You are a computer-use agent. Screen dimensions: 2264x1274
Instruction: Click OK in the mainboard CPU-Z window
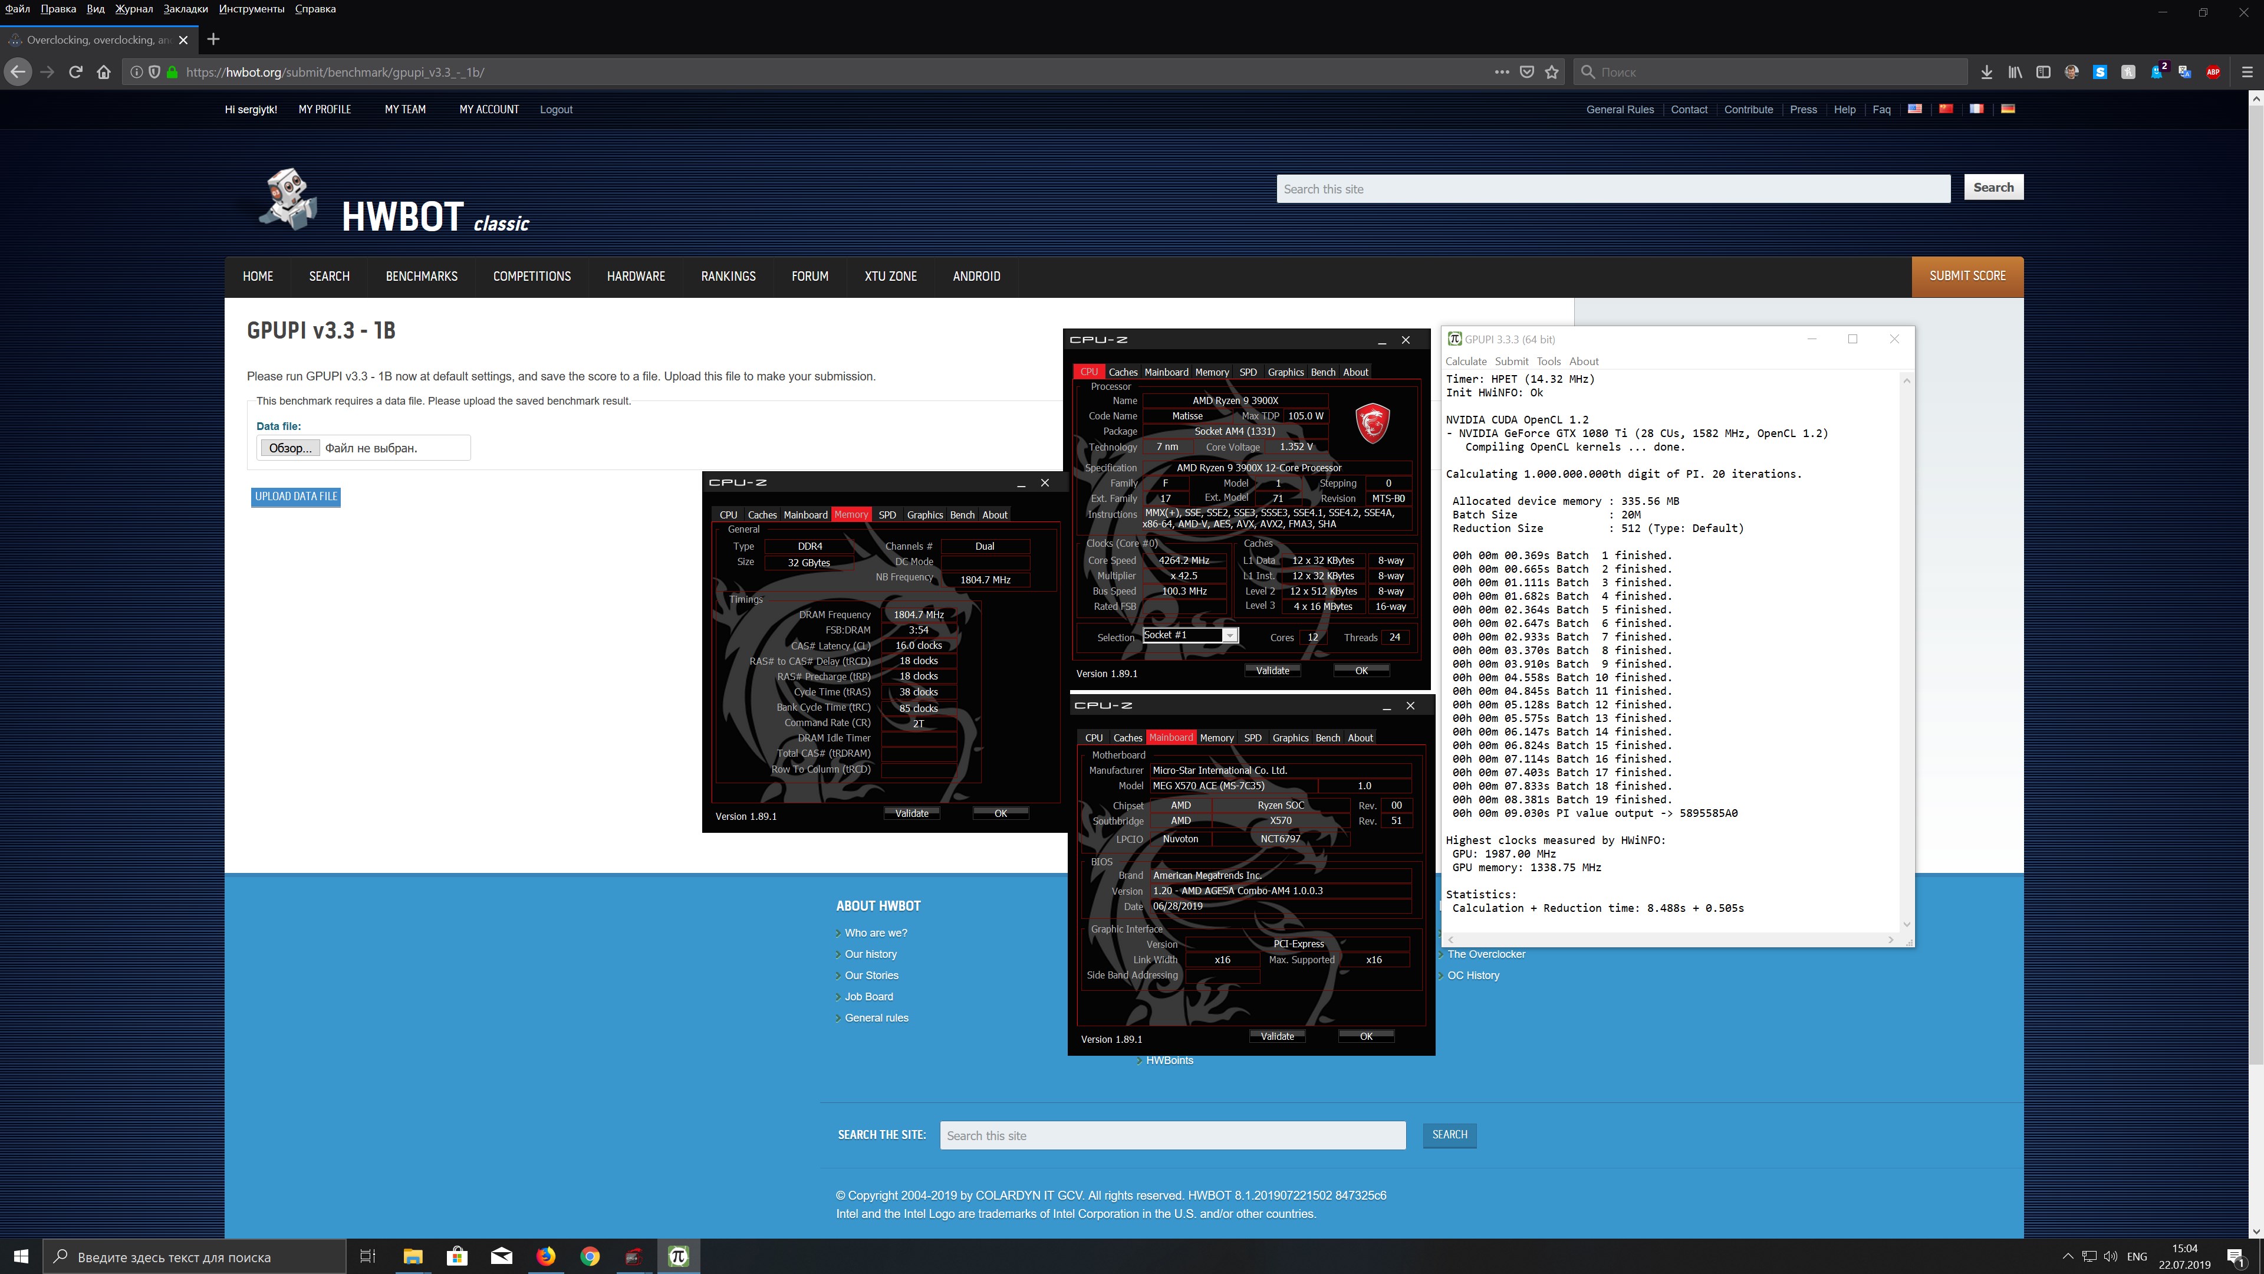coord(1366,1037)
